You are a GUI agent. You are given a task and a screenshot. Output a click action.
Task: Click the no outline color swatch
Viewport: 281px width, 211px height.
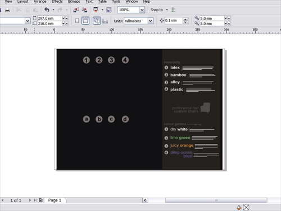[x=246, y=208]
